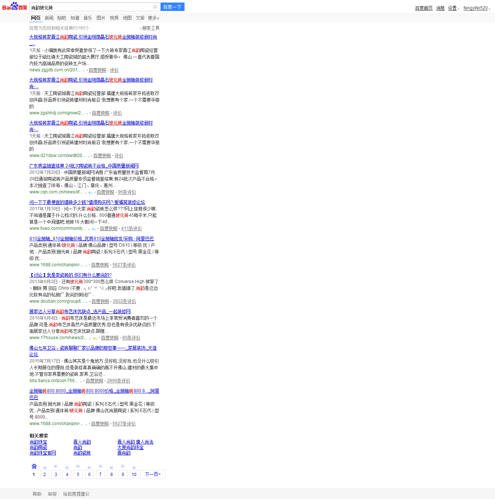Click the V3 badge beside www.17house.com

(x=95, y=338)
